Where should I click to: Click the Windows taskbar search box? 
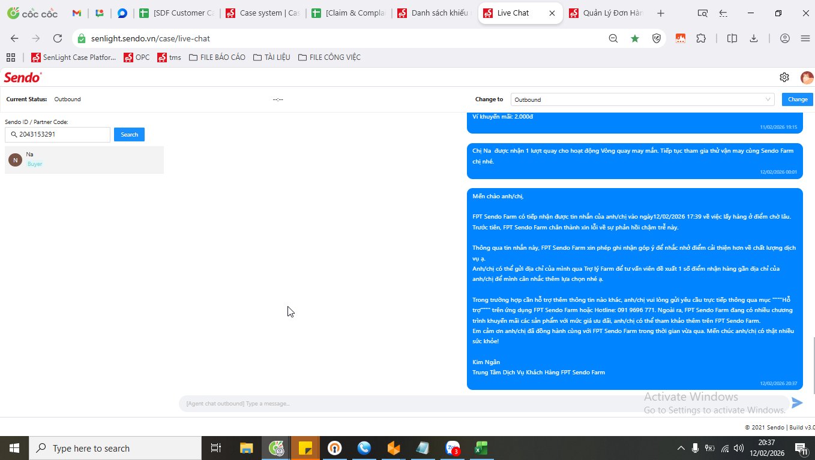click(115, 448)
